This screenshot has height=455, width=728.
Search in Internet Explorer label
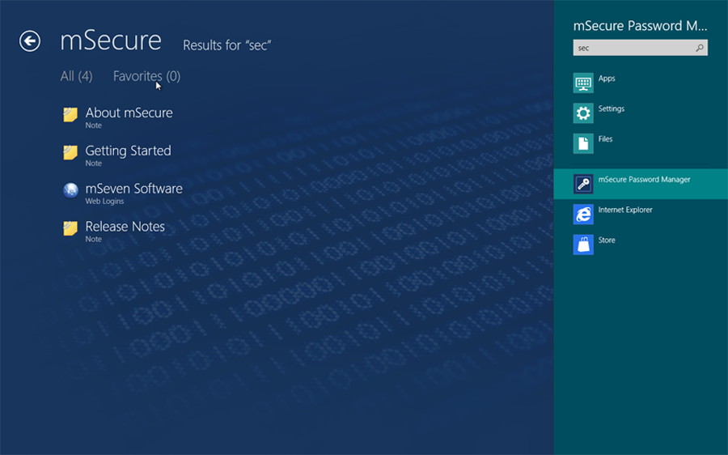point(625,210)
